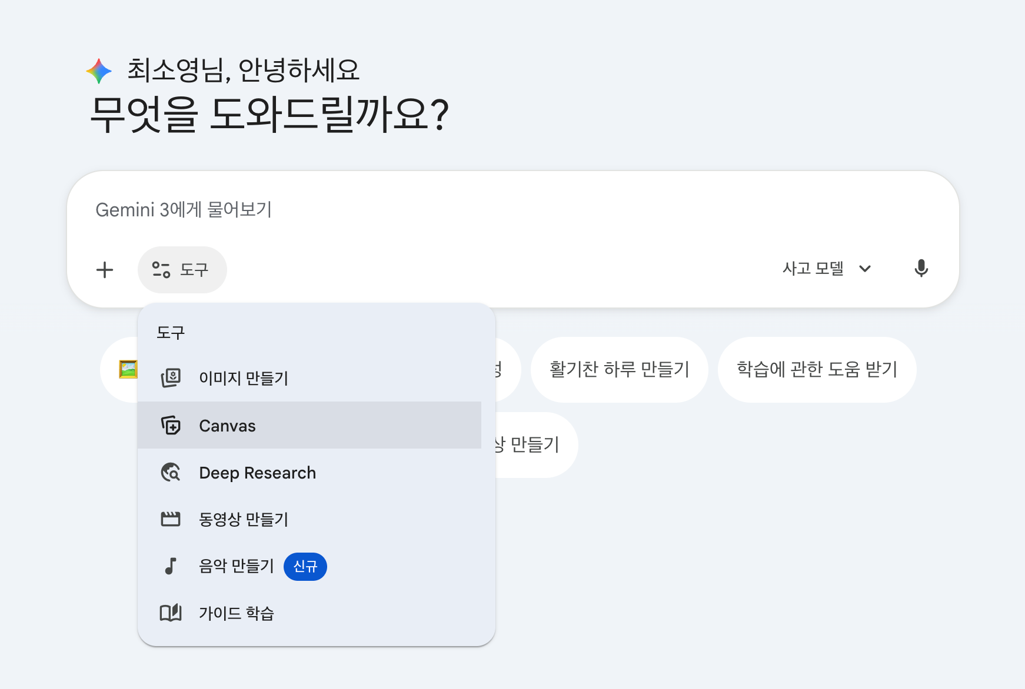Select Deep Research menu entry
The height and width of the screenshot is (689, 1025).
[258, 473]
